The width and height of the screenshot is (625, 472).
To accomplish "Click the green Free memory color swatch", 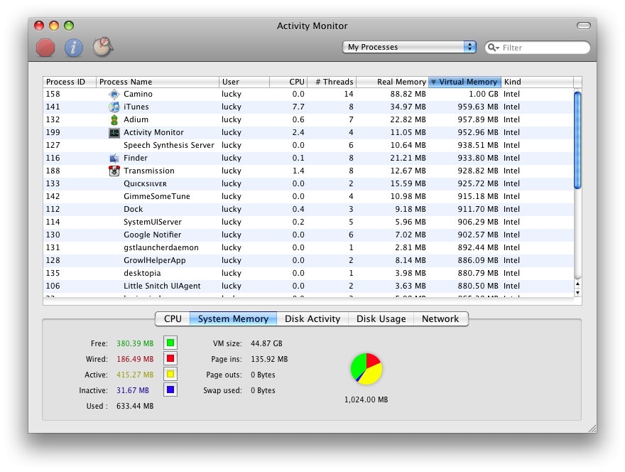I will click(170, 343).
